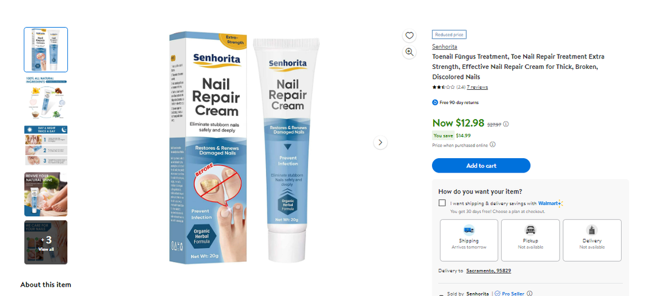Open the 7 reviews link
Image resolution: width=663 pixels, height=296 pixels.
[477, 87]
